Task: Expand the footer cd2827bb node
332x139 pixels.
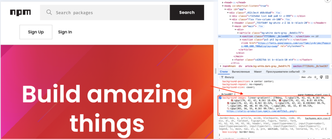Action: 233,60
